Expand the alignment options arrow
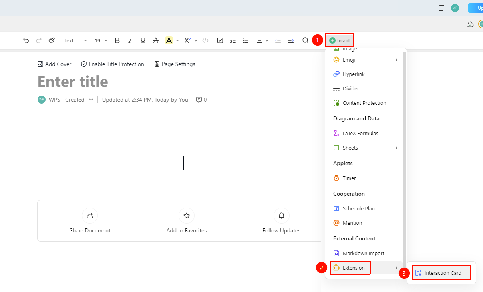This screenshot has height=292, width=483. tap(267, 40)
